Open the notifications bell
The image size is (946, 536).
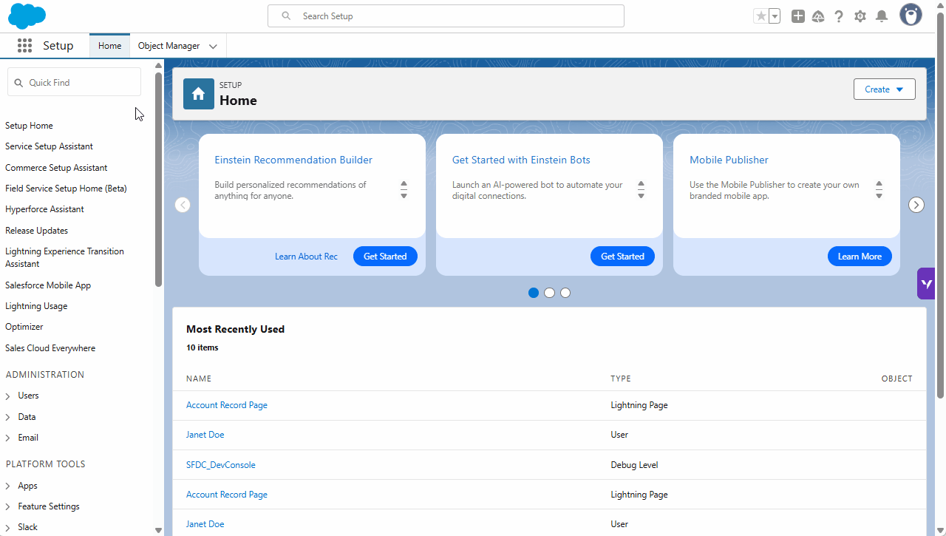click(x=882, y=16)
